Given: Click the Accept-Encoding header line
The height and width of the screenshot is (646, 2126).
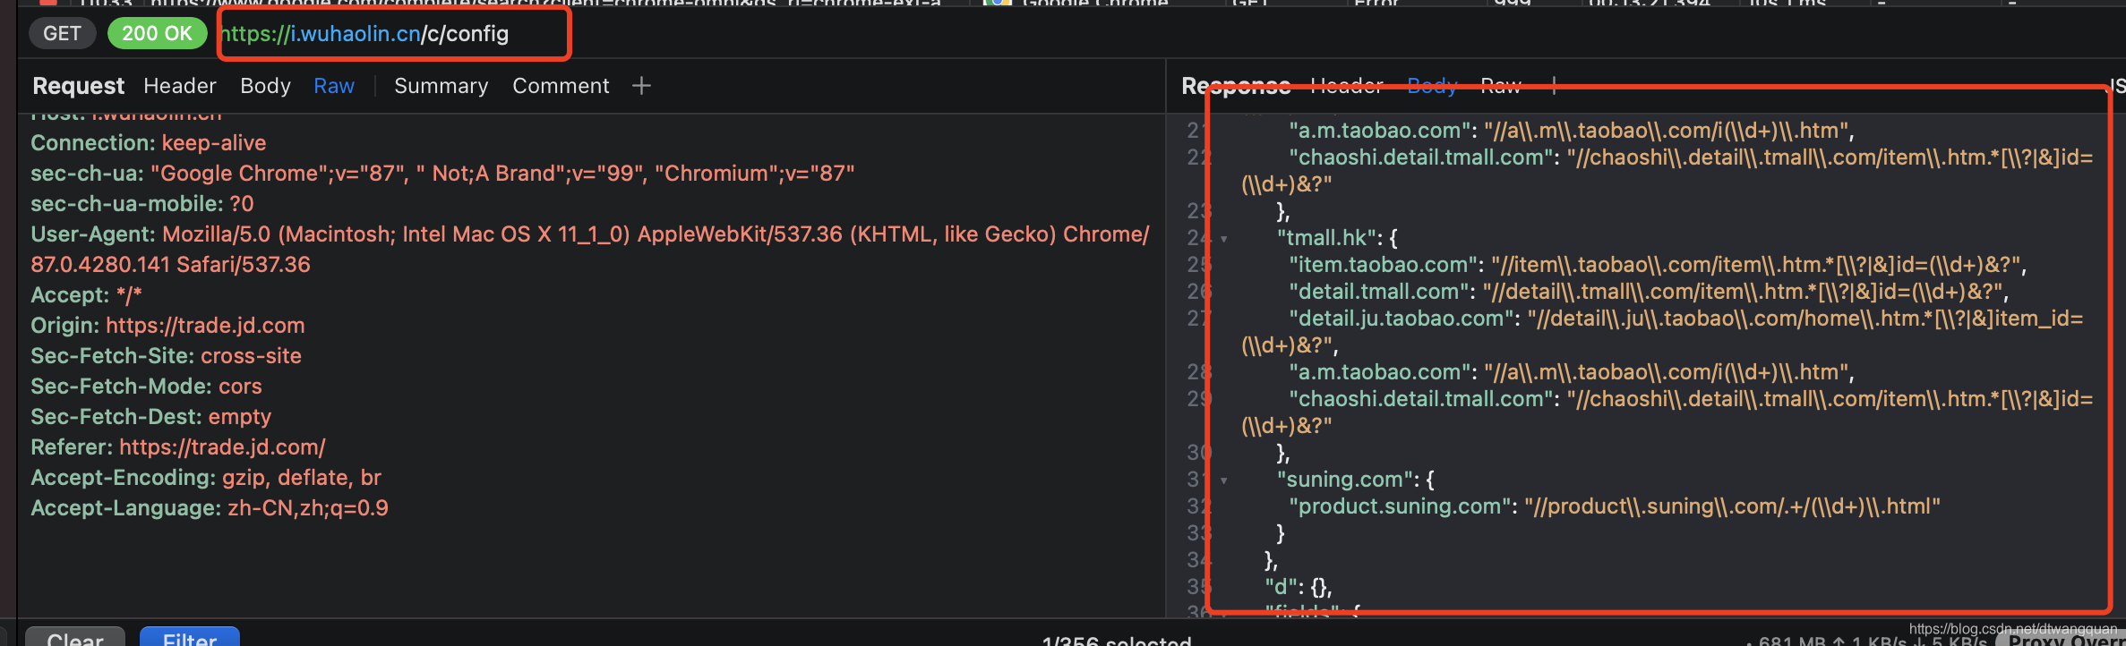Looking at the screenshot, I should tap(206, 478).
